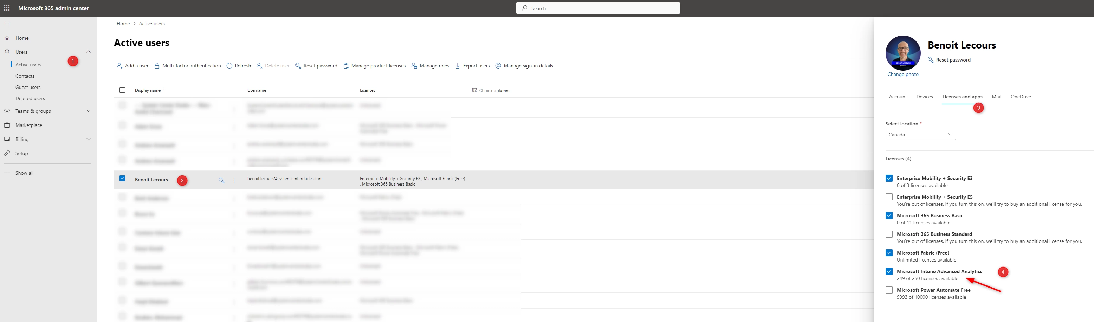
Task: Click the Show all ellipsis icon
Action: (7, 173)
